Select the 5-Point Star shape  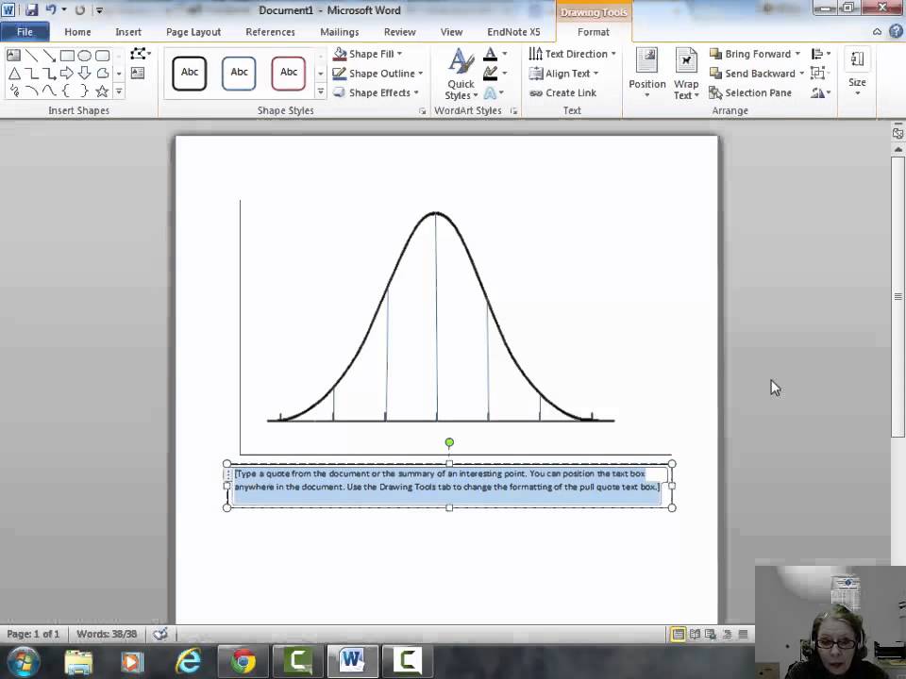click(x=102, y=91)
